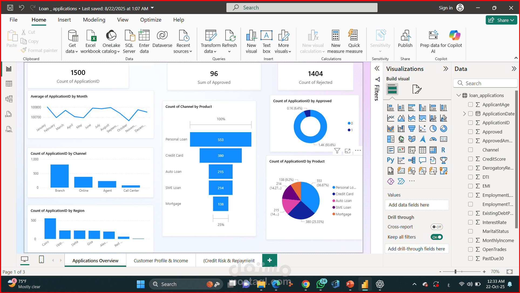Expand the ApplicationDate field hierarchy
The image size is (520, 293).
[465, 113]
